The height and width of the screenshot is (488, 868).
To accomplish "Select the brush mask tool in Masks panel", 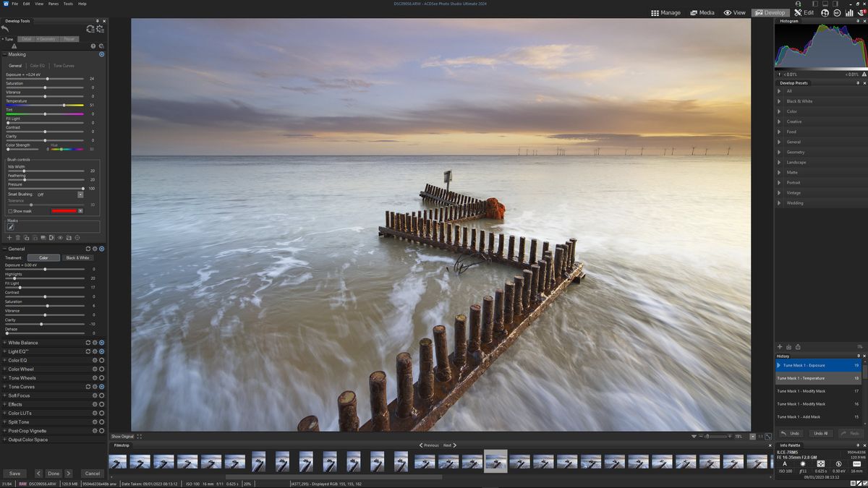I will [11, 227].
